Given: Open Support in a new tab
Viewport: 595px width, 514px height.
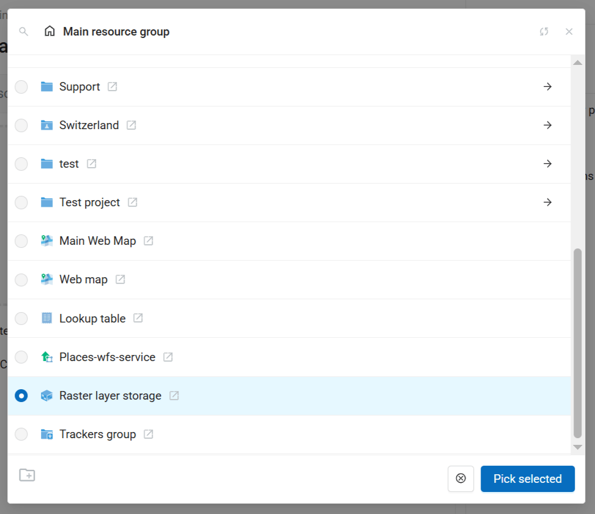Looking at the screenshot, I should [113, 87].
